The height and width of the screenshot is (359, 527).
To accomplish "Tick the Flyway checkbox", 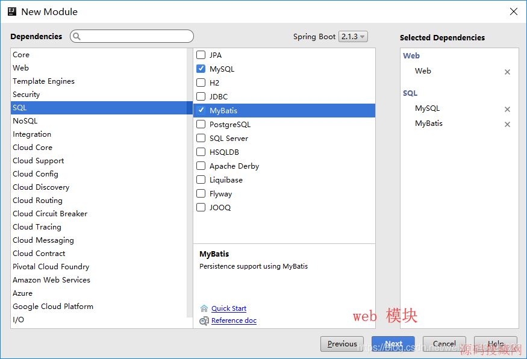I will pyautogui.click(x=201, y=193).
